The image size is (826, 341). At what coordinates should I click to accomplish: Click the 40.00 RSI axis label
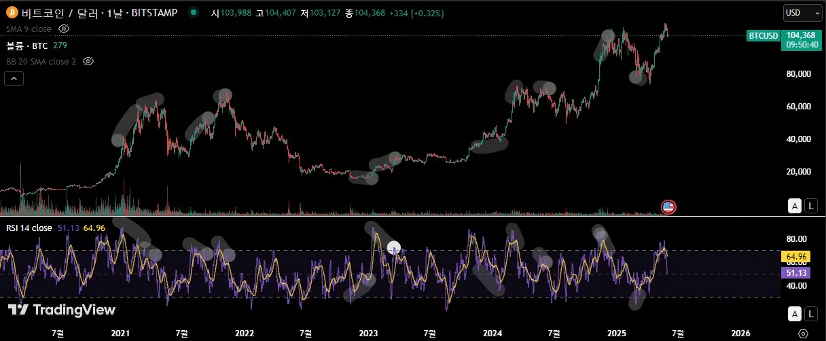tap(797, 285)
